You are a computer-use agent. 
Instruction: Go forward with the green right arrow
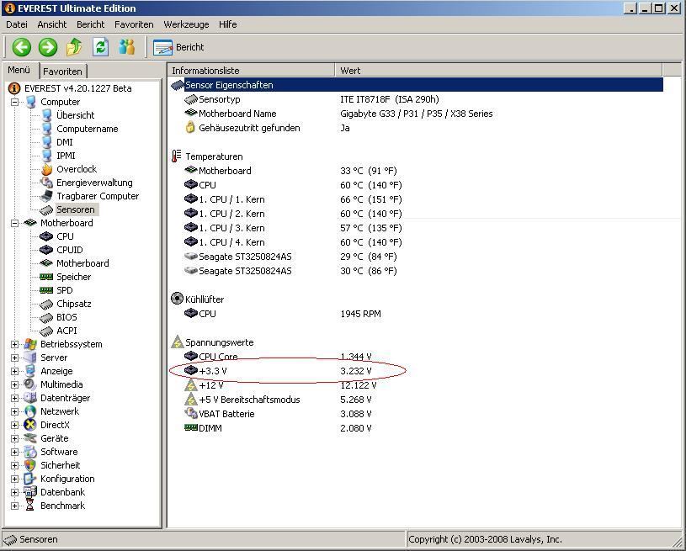click(48, 47)
